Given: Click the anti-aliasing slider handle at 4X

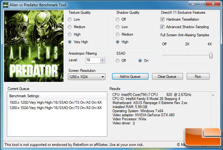Looking at the screenshot, I should coord(211,56).
